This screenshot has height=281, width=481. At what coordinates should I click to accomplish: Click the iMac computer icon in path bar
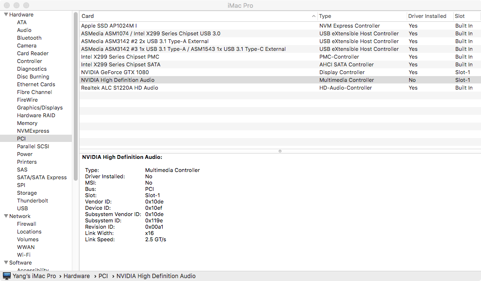coord(7,276)
